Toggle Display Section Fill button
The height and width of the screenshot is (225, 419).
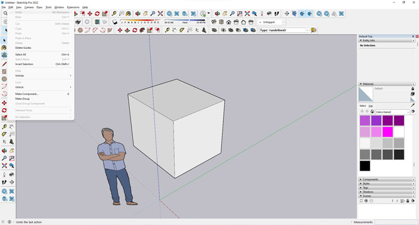tap(309, 14)
